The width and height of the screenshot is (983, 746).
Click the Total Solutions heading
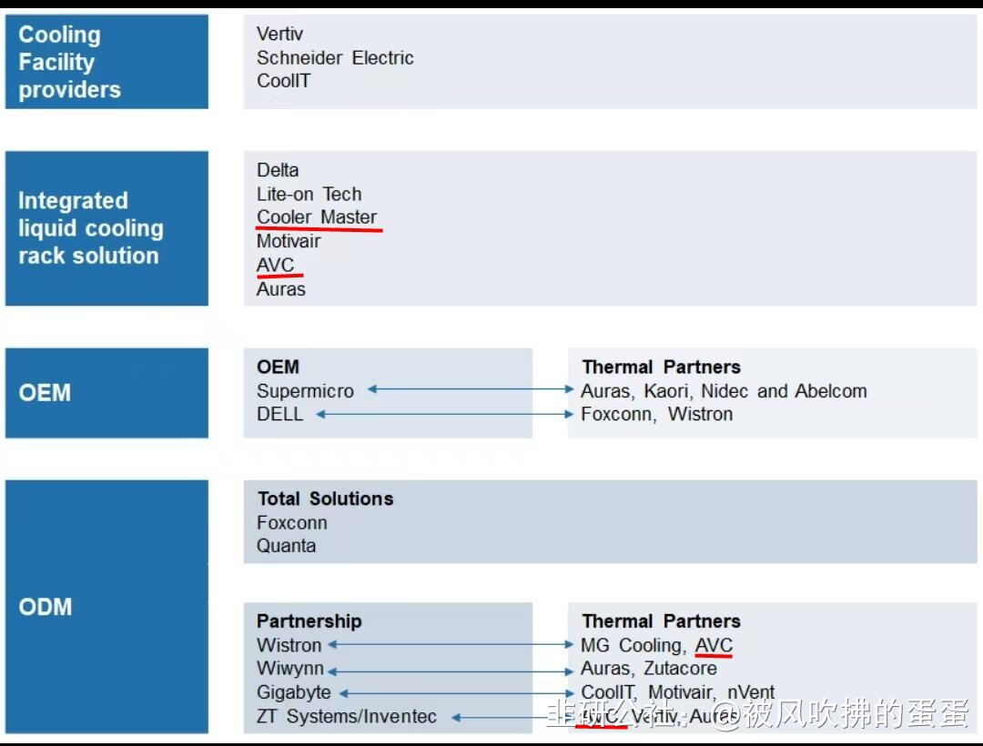coord(325,499)
